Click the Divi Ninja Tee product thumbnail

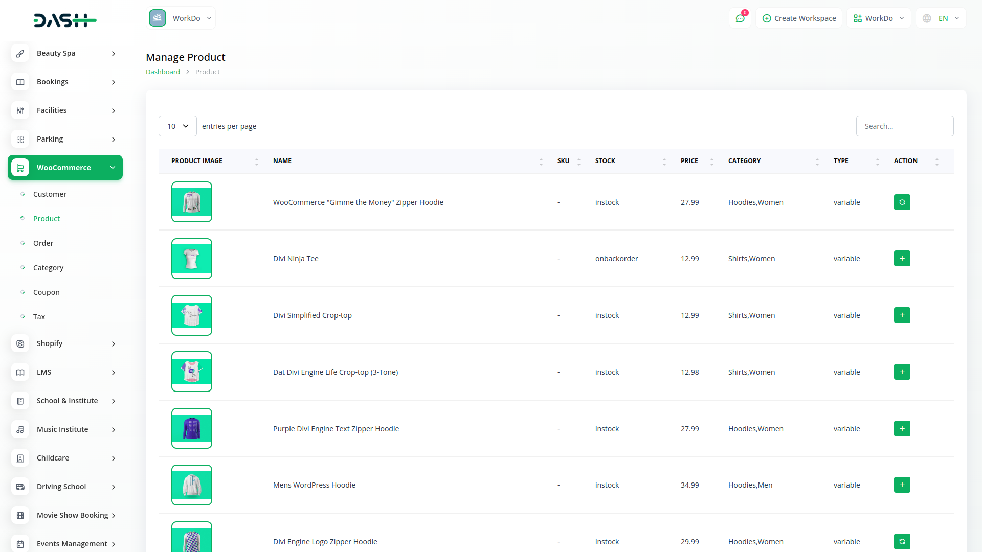point(192,259)
